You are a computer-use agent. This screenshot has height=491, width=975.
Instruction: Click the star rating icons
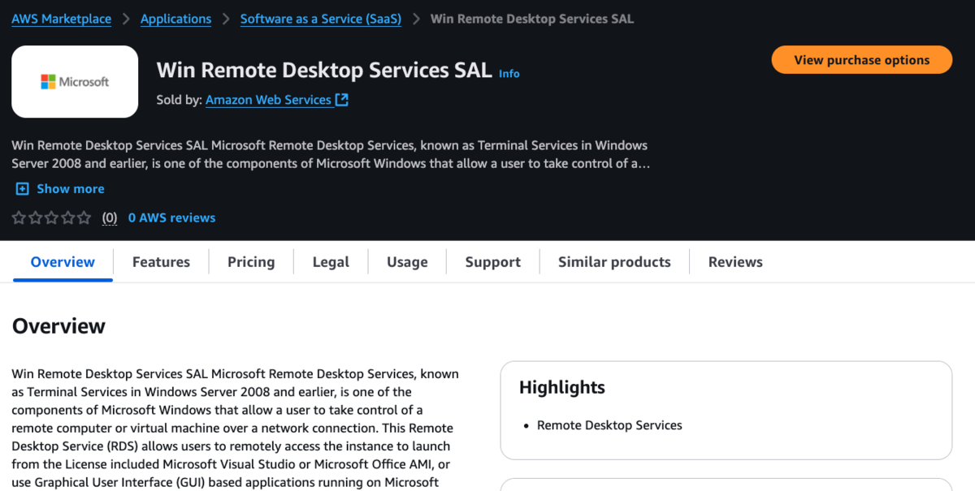click(x=51, y=218)
